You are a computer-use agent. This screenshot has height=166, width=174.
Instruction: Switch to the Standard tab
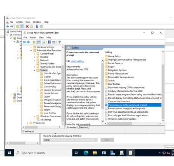[84, 127]
